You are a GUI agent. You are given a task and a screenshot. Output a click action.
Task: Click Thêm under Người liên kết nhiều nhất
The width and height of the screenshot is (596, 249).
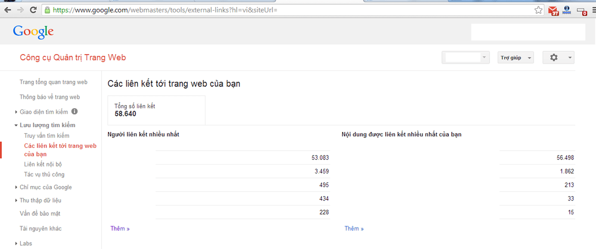tap(120, 228)
